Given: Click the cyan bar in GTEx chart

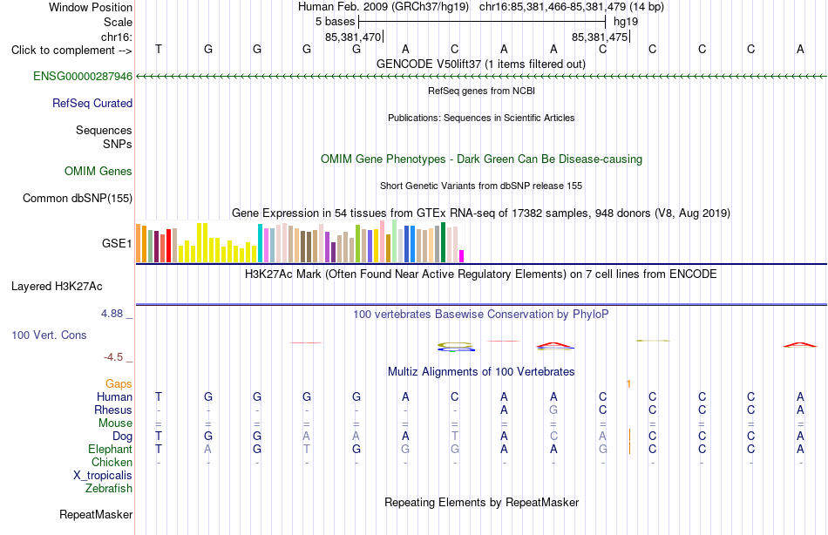Looking at the screenshot, I should (260, 243).
